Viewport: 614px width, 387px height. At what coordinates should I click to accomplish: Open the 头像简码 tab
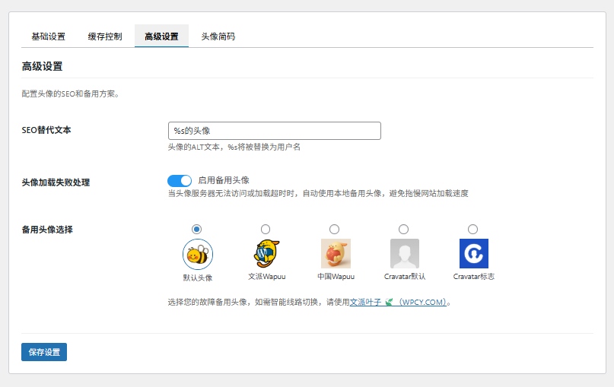click(x=218, y=36)
